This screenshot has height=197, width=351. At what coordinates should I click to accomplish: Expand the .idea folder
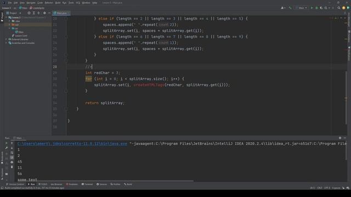10,21
